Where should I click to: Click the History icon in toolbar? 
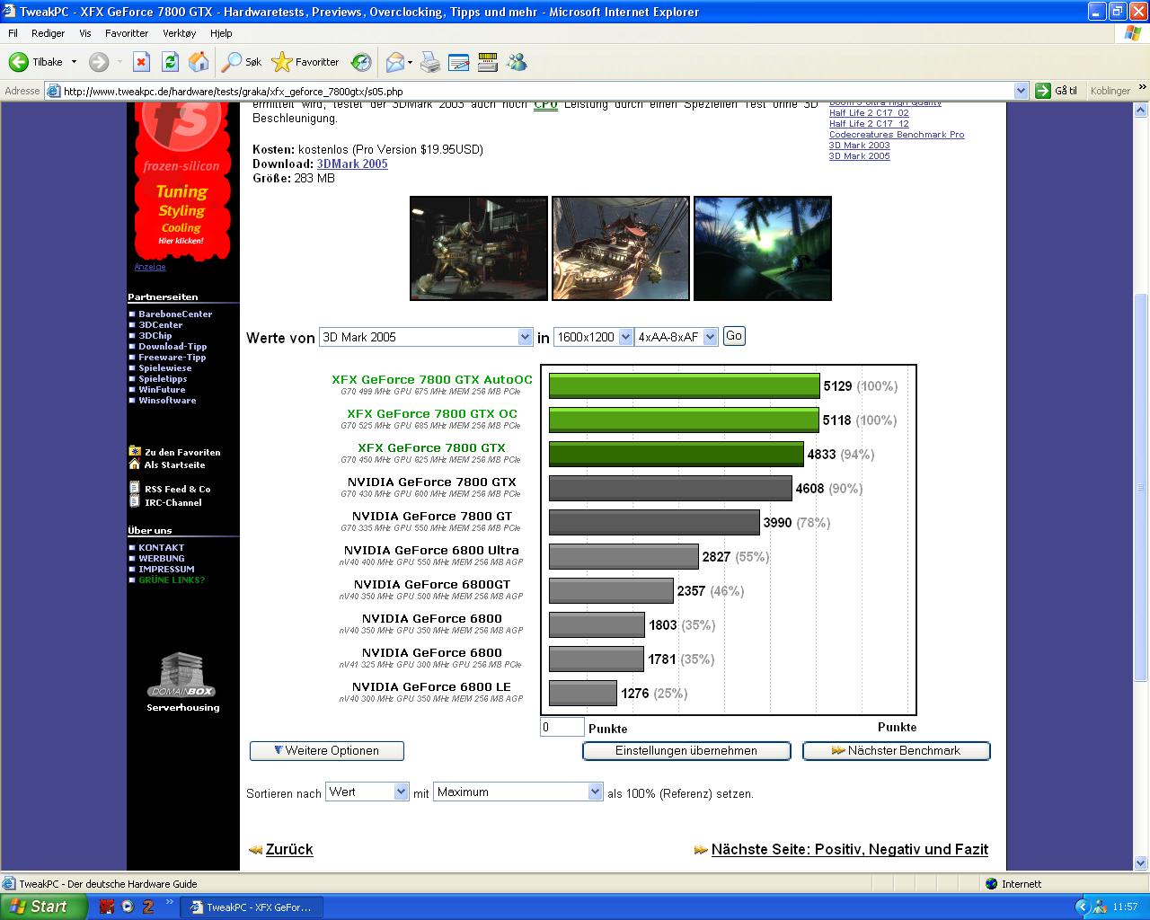click(x=361, y=62)
